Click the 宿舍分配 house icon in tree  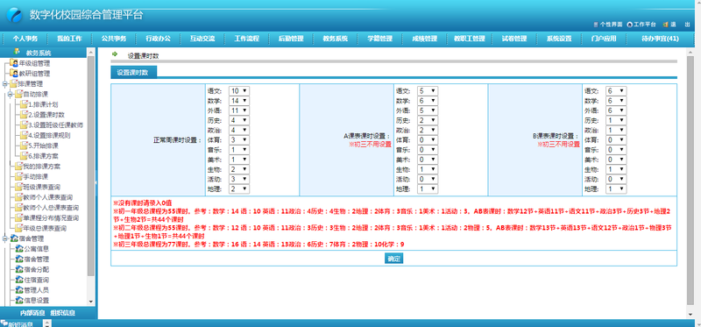(19, 269)
